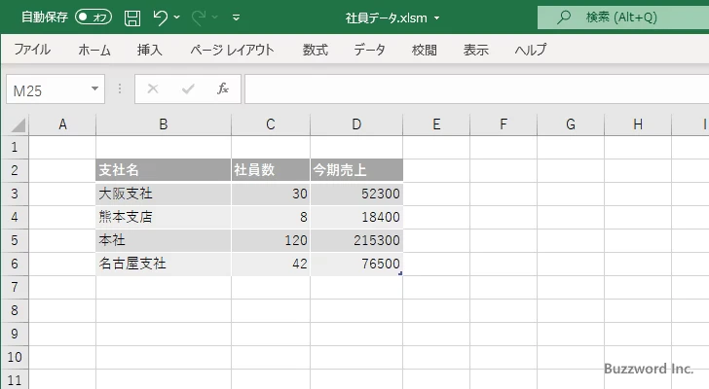Click the 今期売上 header cell
The width and height of the screenshot is (709, 389).
[x=356, y=170]
